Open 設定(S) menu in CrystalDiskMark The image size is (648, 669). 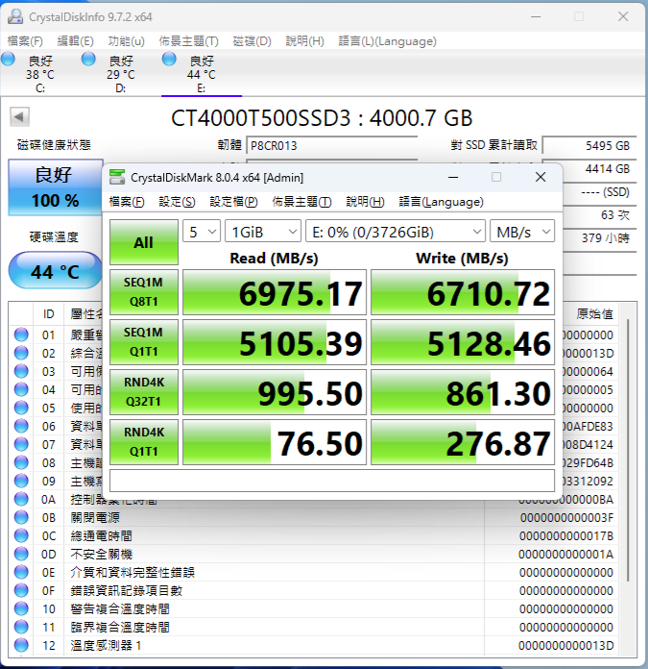[x=177, y=202]
